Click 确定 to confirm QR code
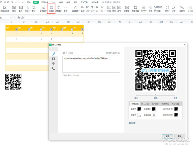Viewport: 193px width, 147px height. click(x=167, y=136)
